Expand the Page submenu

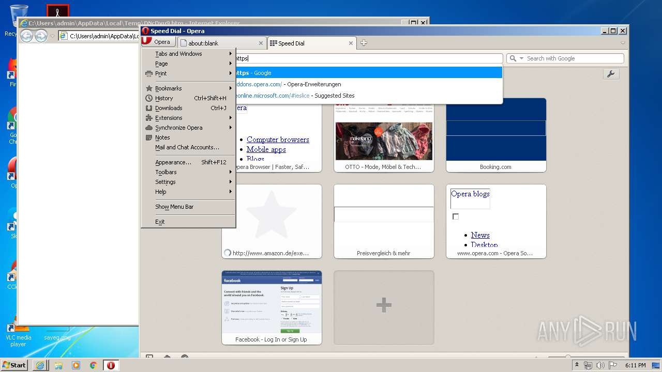[x=189, y=64]
